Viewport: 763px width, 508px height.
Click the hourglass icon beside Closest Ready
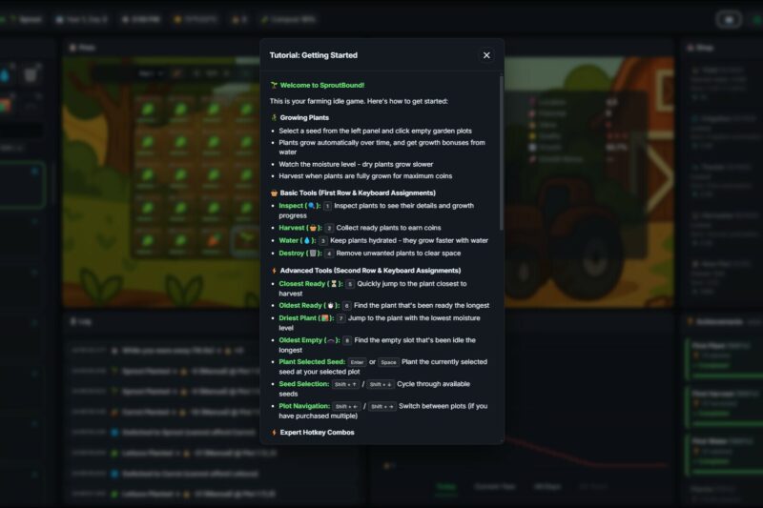tap(334, 284)
